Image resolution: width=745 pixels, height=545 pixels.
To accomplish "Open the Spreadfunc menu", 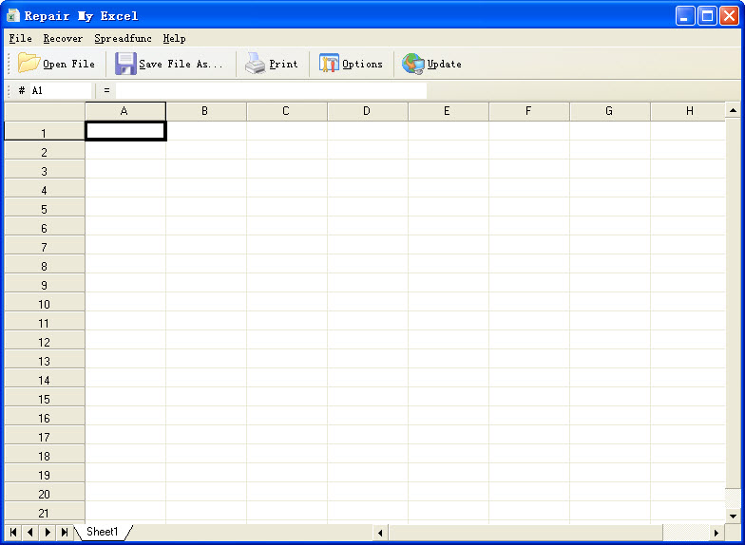I will click(x=124, y=38).
